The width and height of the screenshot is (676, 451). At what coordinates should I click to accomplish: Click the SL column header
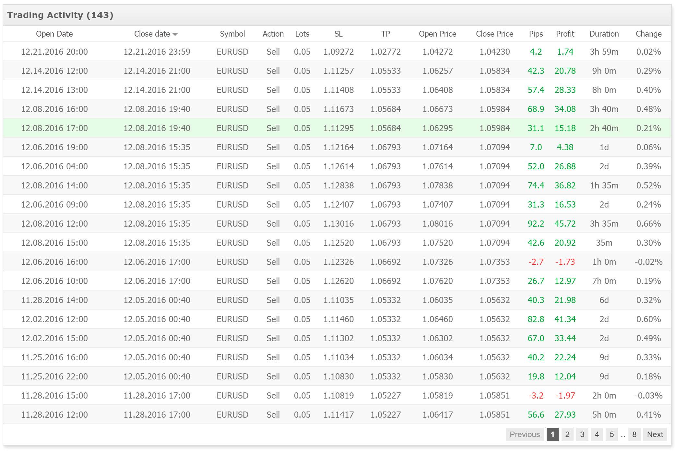point(338,34)
